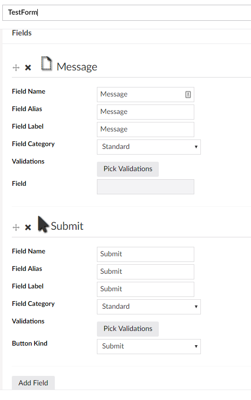251x400 pixels.
Task: Click the Submit Field Alias input
Action: click(146, 272)
